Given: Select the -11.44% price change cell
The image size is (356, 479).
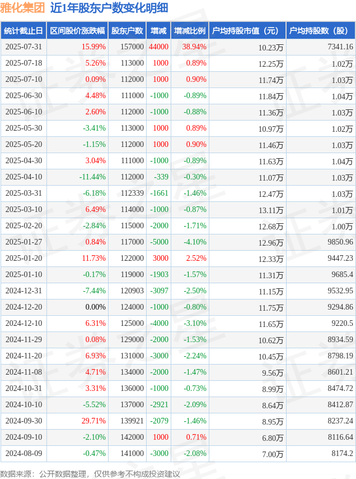Looking at the screenshot, I should point(92,177).
